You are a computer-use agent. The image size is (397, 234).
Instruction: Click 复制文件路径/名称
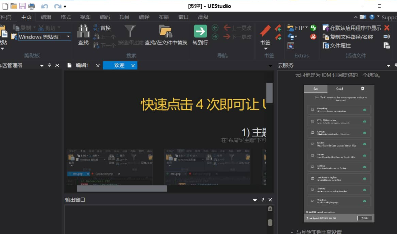[348, 37]
